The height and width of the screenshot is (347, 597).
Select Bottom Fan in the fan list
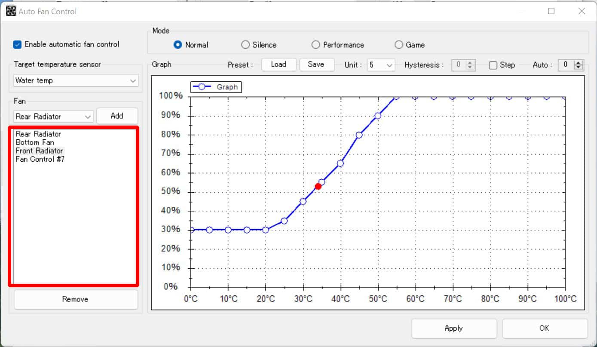coord(35,142)
